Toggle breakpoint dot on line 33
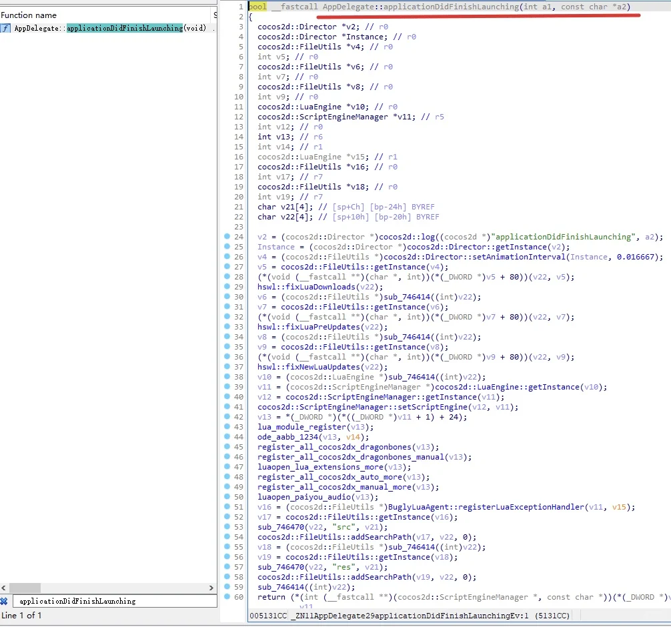The height and width of the screenshot is (627, 671). [227, 327]
